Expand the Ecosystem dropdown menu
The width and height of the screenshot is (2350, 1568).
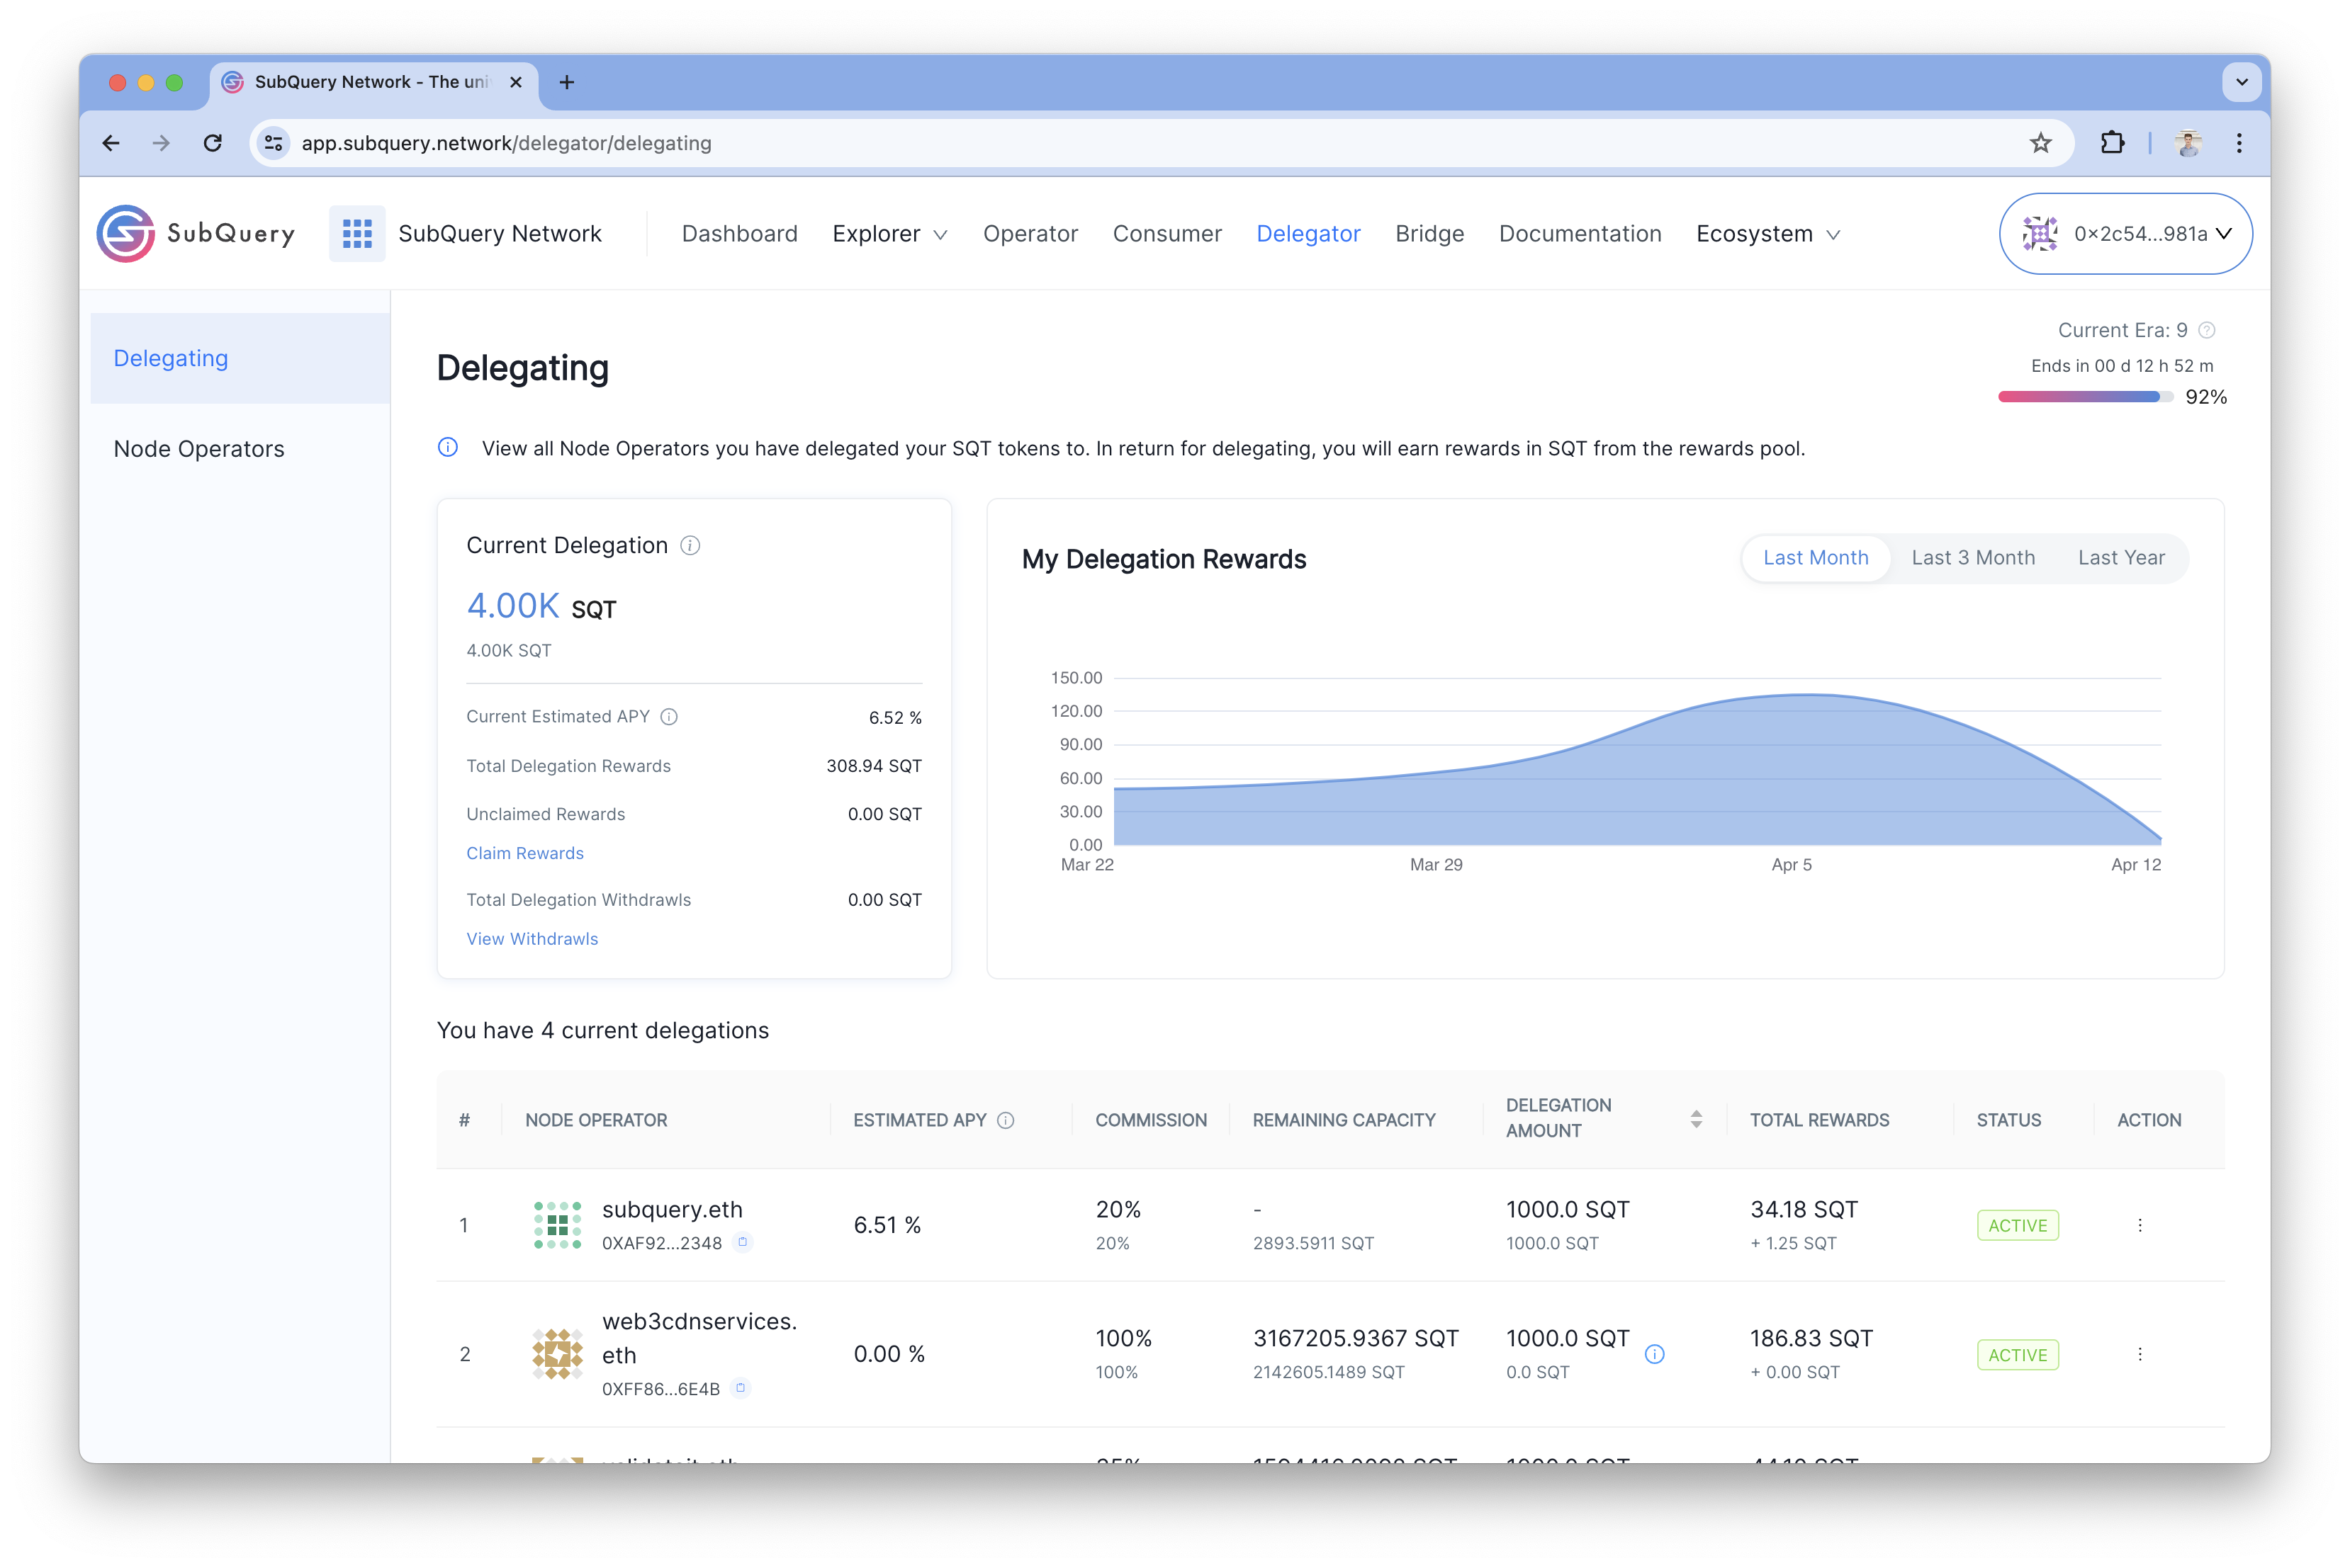click(x=1767, y=233)
